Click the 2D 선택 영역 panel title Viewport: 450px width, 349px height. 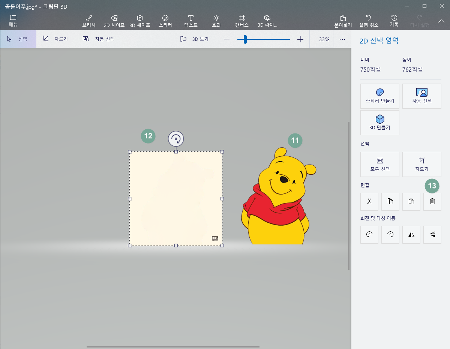[379, 40]
